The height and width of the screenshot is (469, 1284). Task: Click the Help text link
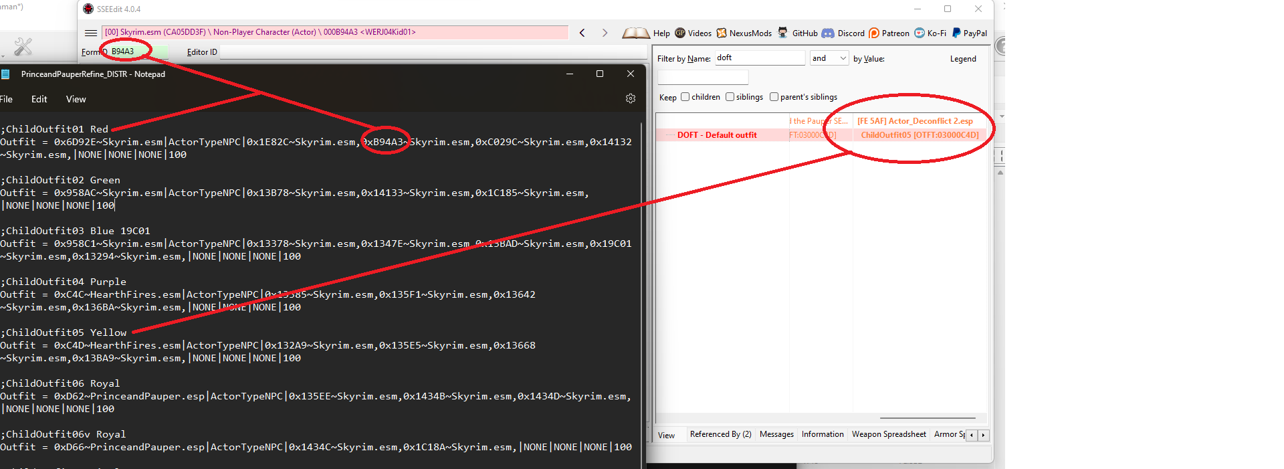coord(661,33)
